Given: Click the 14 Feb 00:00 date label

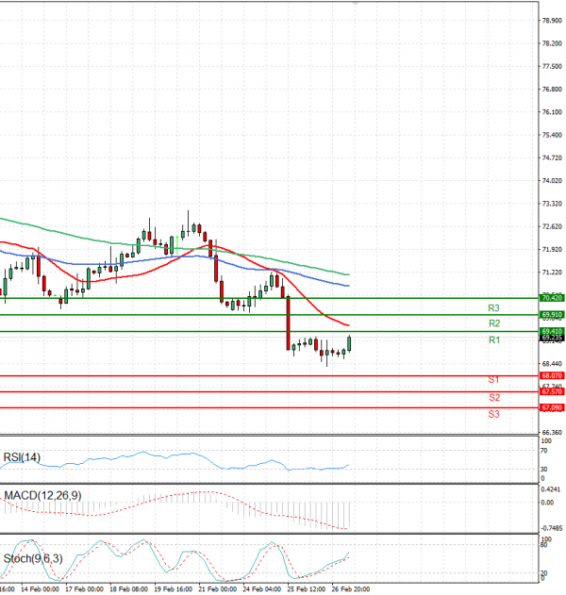Looking at the screenshot, I should (40, 589).
